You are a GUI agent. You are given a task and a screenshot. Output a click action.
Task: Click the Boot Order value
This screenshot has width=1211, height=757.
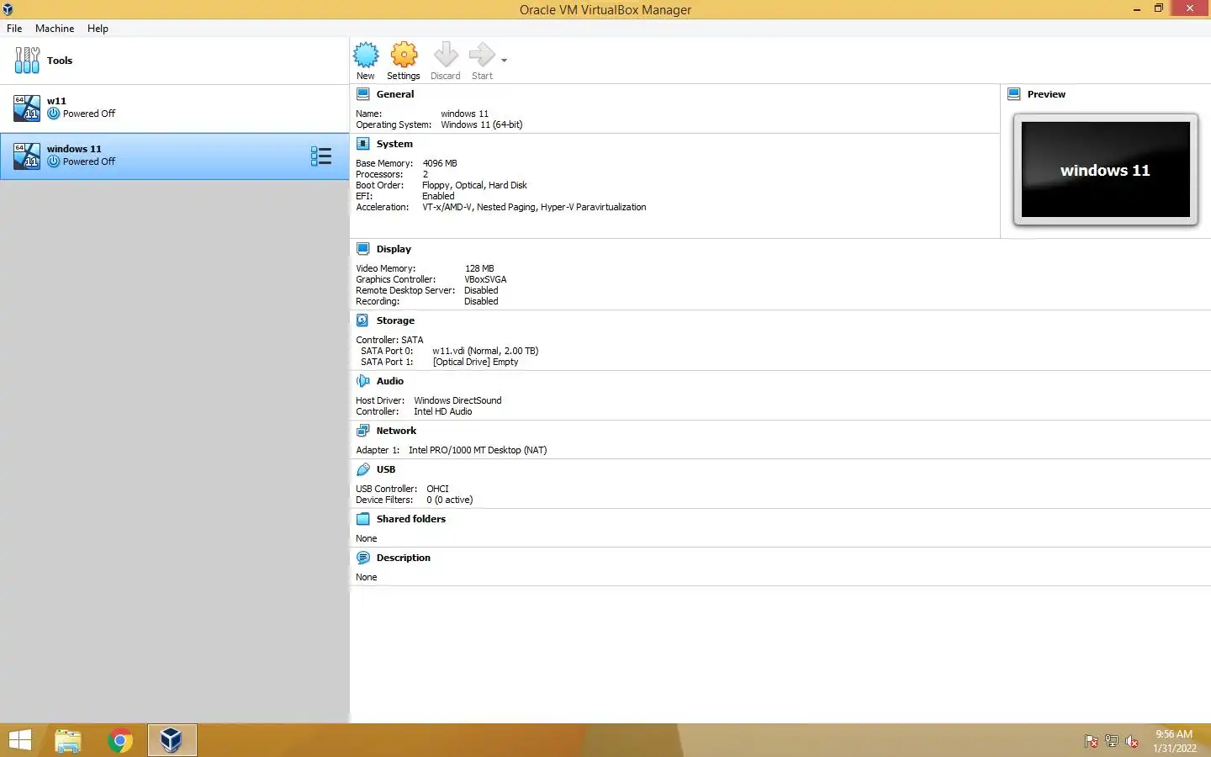pyautogui.click(x=474, y=185)
